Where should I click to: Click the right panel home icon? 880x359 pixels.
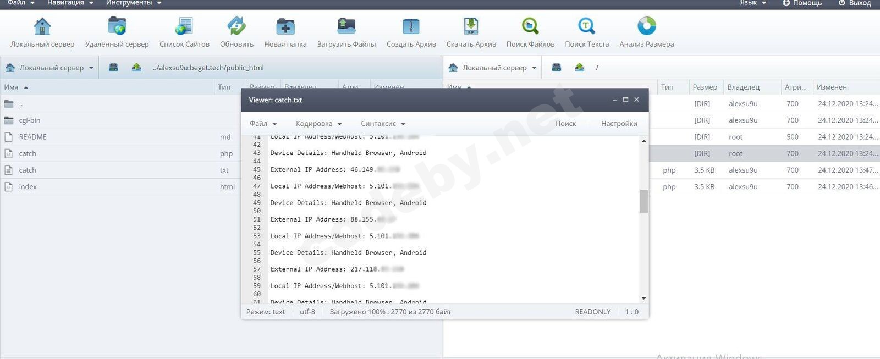pos(453,68)
